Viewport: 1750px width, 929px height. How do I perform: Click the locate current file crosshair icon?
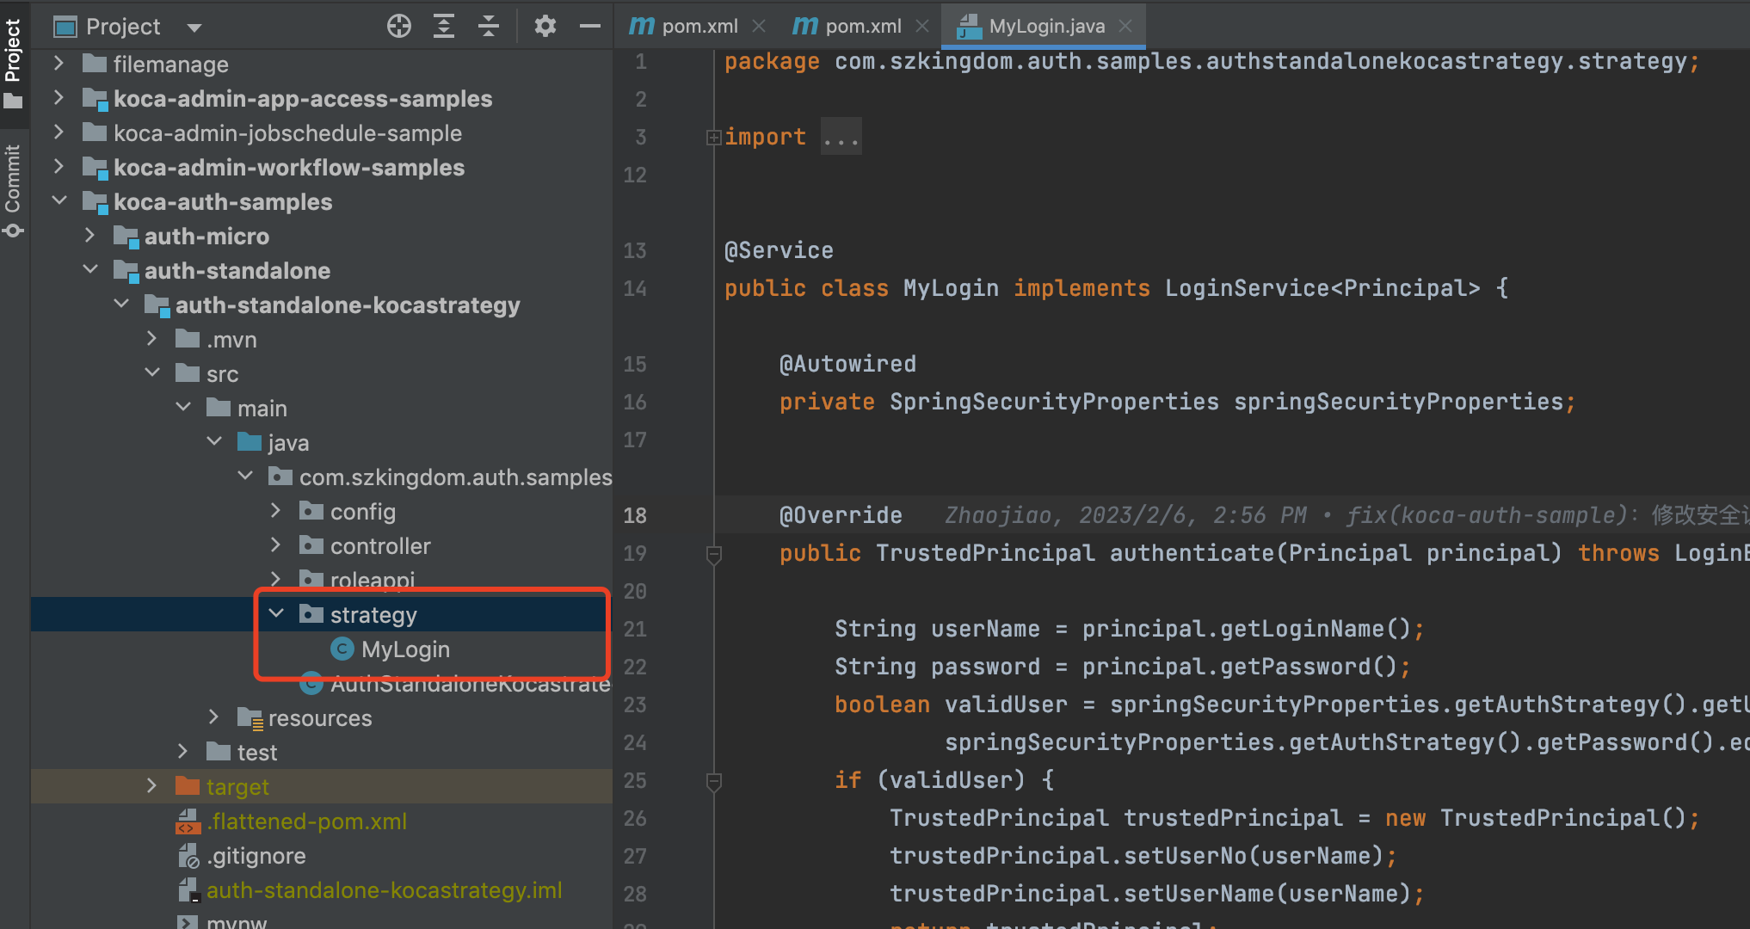pyautogui.click(x=399, y=27)
